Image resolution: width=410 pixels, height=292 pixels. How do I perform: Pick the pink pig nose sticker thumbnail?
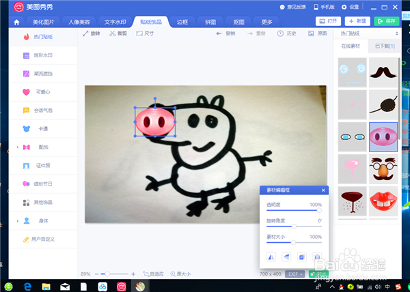383,136
